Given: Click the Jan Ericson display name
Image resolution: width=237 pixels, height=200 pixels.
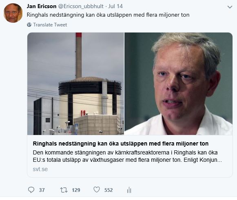Looking at the screenshot, I should [x=42, y=7].
